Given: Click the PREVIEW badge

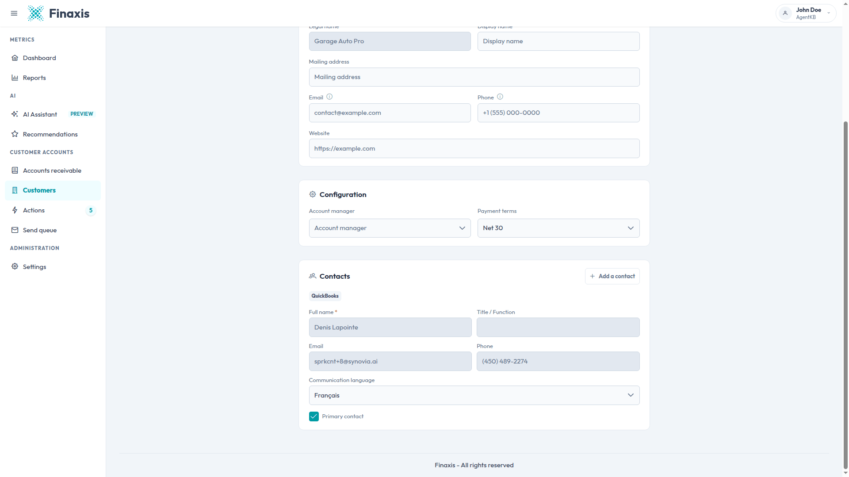Looking at the screenshot, I should pos(82,114).
